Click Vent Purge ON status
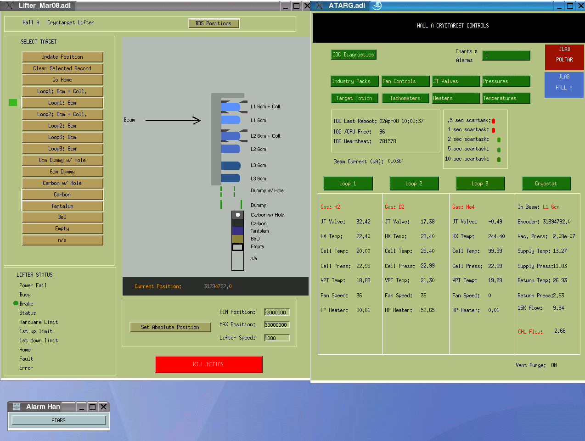The width and height of the screenshot is (585, 441). point(554,366)
